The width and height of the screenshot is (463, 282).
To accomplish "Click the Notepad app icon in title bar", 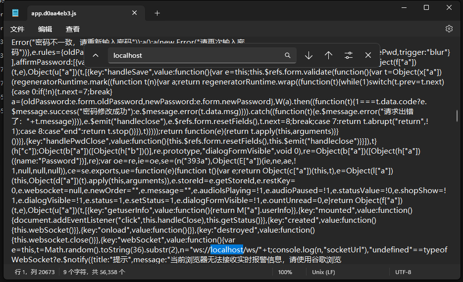I will tap(15, 13).
